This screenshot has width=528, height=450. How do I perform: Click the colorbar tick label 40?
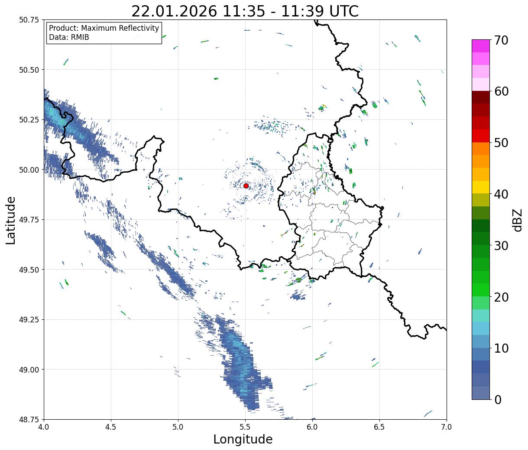[x=501, y=194]
